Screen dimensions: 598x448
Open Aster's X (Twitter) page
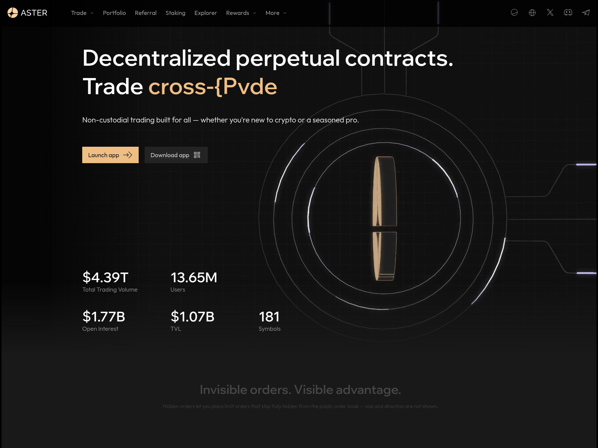click(x=550, y=13)
